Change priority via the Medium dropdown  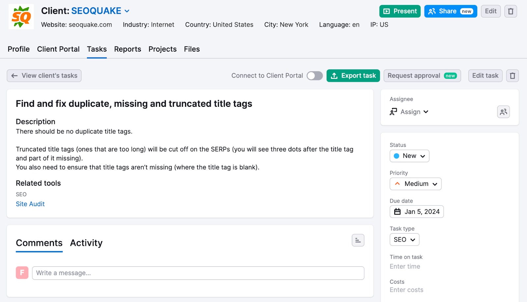pyautogui.click(x=416, y=184)
